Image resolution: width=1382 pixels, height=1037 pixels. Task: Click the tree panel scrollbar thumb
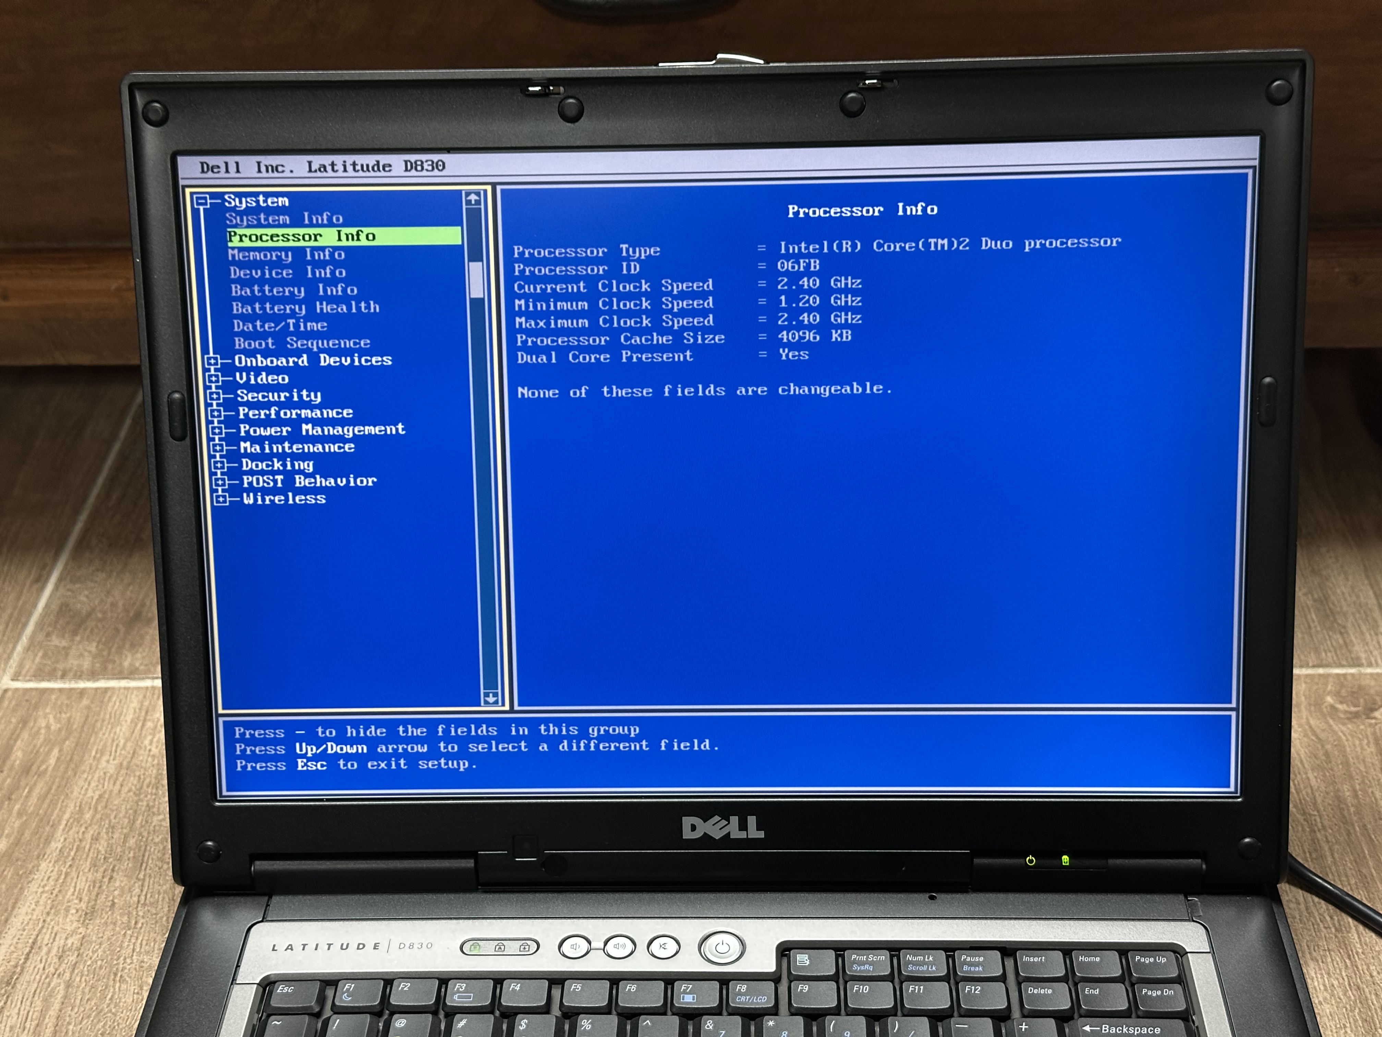[x=476, y=279]
